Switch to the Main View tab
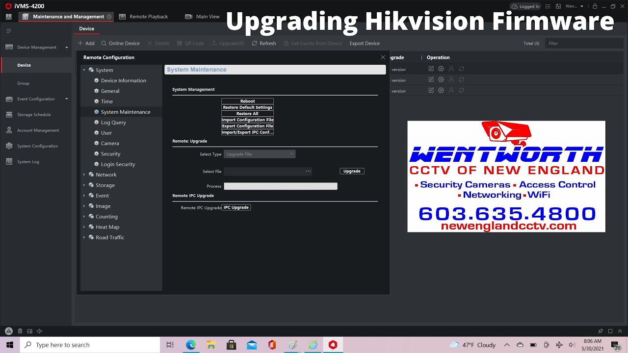 (202, 17)
